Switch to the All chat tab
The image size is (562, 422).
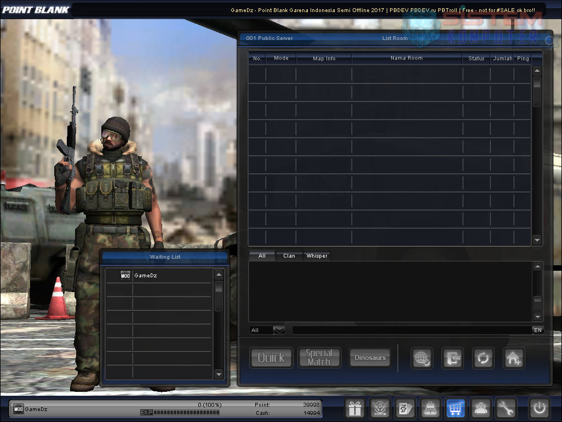[262, 255]
